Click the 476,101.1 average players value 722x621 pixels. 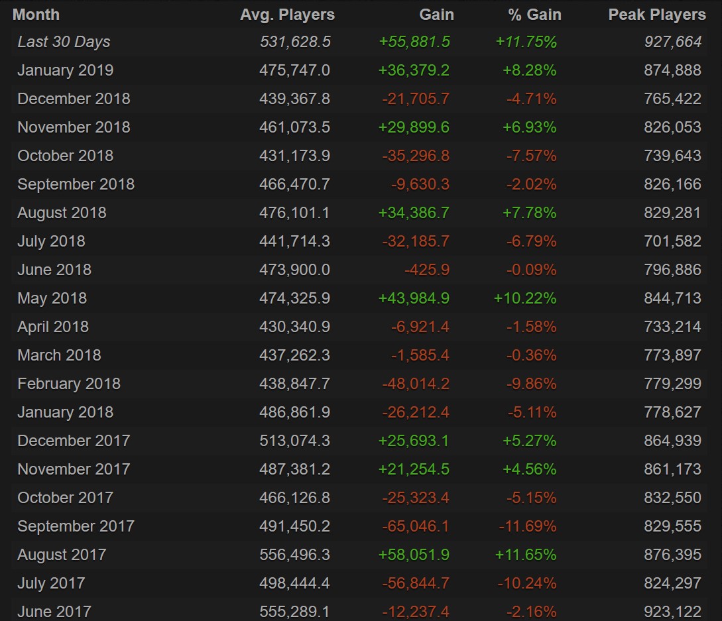[x=294, y=213]
